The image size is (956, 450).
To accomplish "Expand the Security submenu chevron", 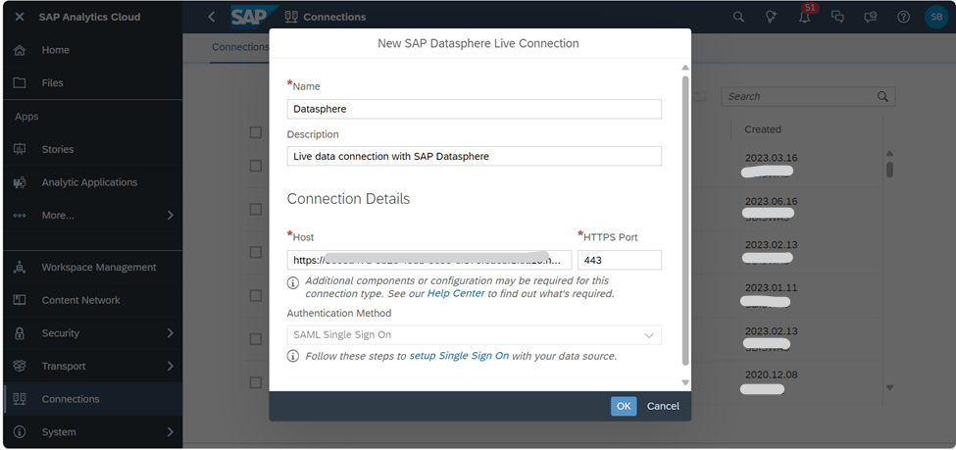I will click(170, 333).
